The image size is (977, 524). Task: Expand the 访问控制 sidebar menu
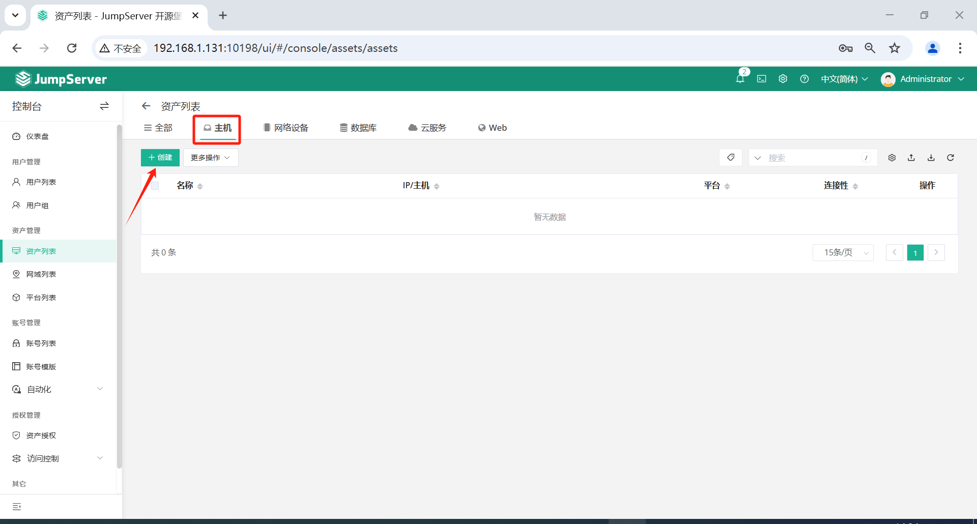point(58,458)
